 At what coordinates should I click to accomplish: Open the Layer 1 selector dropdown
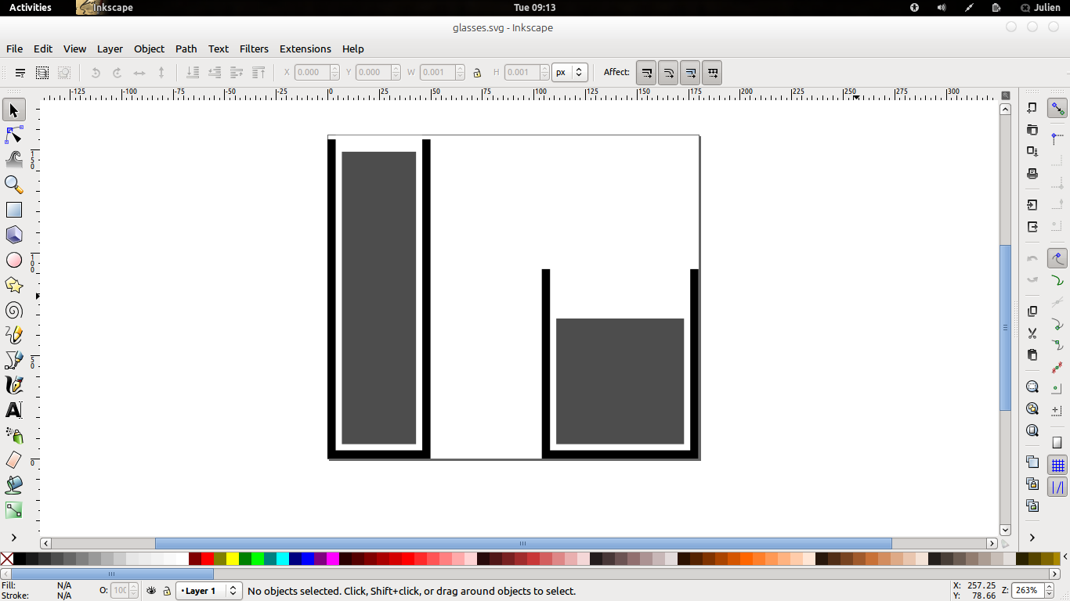click(x=209, y=591)
